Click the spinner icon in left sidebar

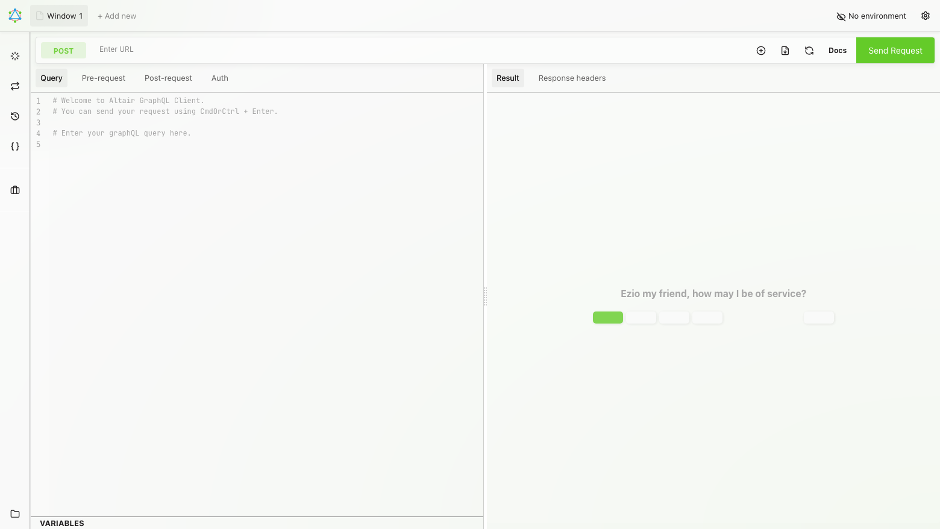point(15,56)
